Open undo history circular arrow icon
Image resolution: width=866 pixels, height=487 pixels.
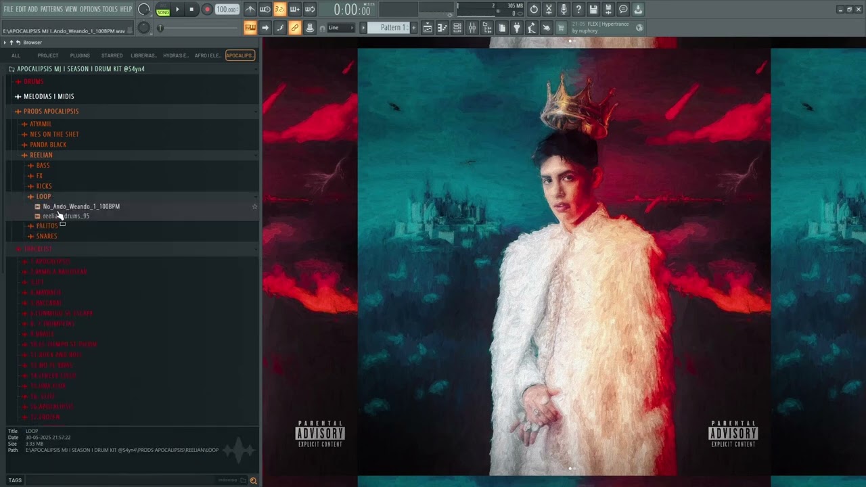(534, 9)
